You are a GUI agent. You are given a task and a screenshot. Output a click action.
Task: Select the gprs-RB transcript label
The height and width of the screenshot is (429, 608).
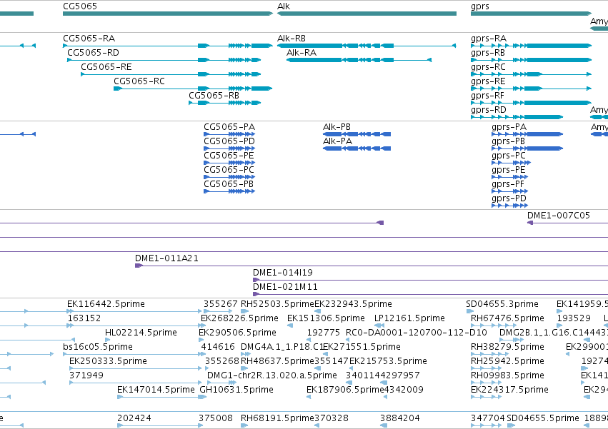(x=488, y=53)
